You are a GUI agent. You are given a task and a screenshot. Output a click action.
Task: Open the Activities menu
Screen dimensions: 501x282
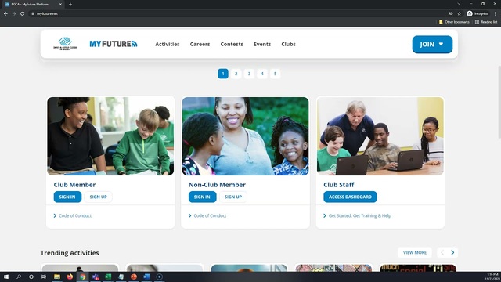tap(168, 44)
